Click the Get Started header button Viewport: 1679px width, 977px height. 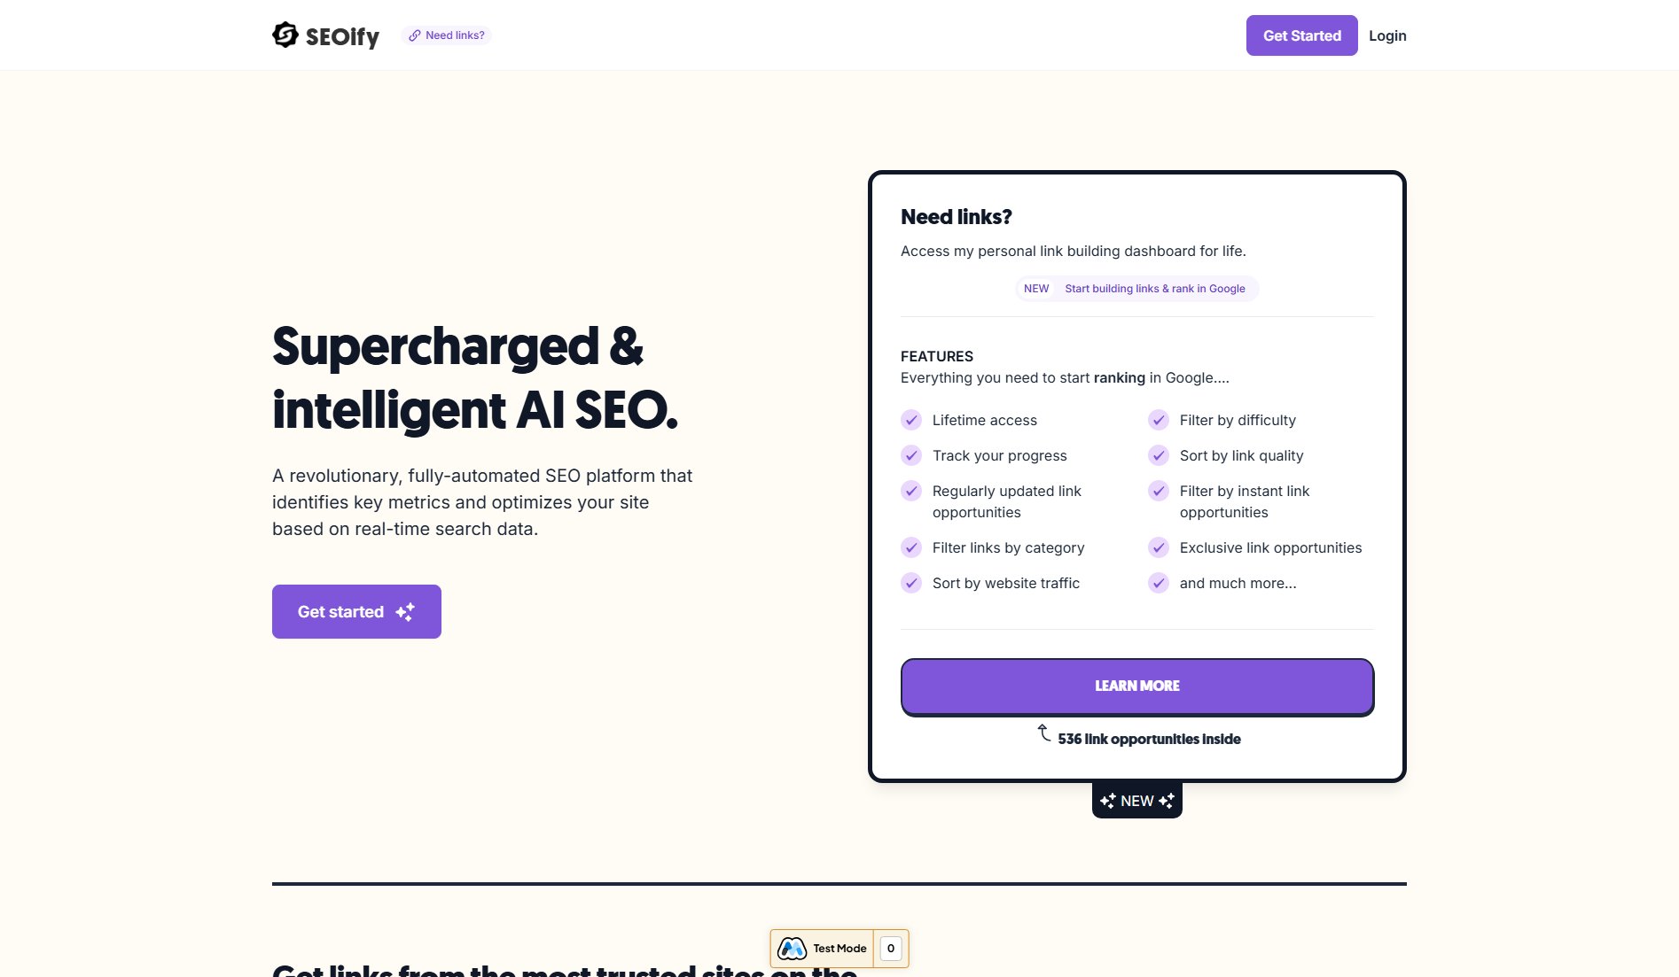click(x=1301, y=35)
